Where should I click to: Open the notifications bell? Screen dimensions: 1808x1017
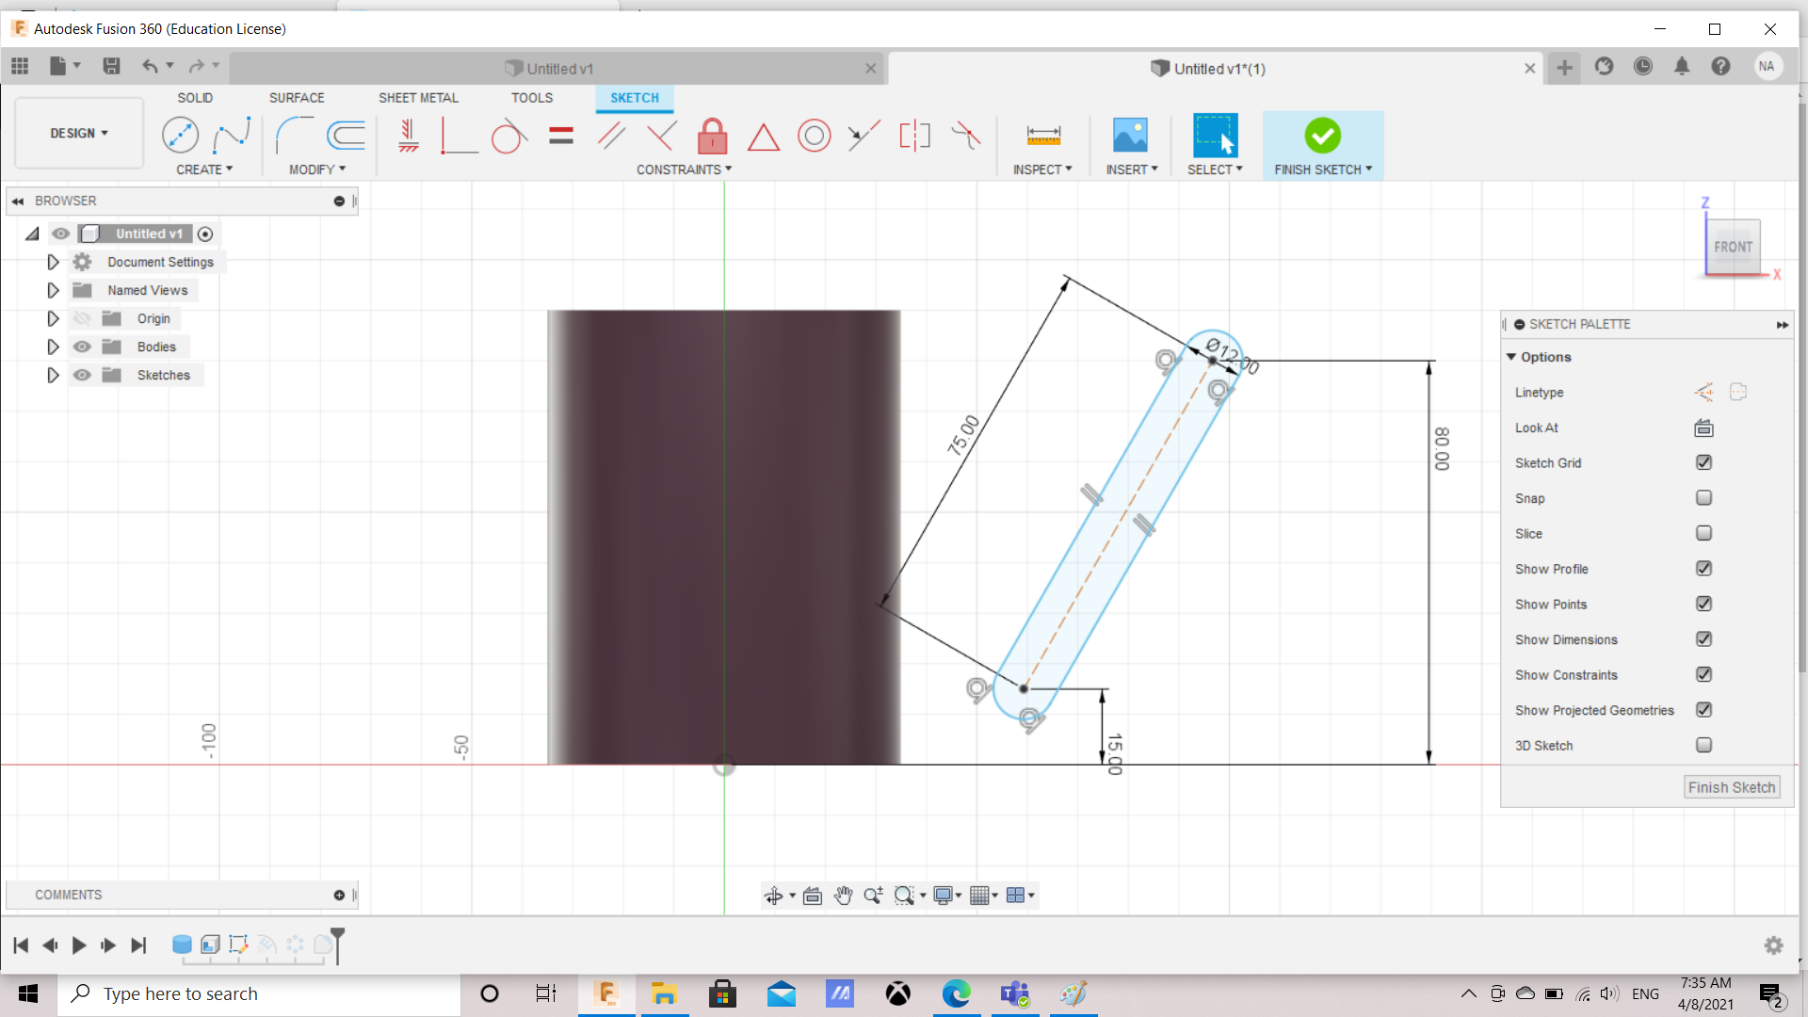point(1682,67)
